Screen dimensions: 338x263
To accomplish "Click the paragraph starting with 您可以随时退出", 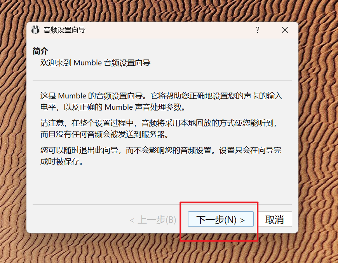I will pos(161,156).
